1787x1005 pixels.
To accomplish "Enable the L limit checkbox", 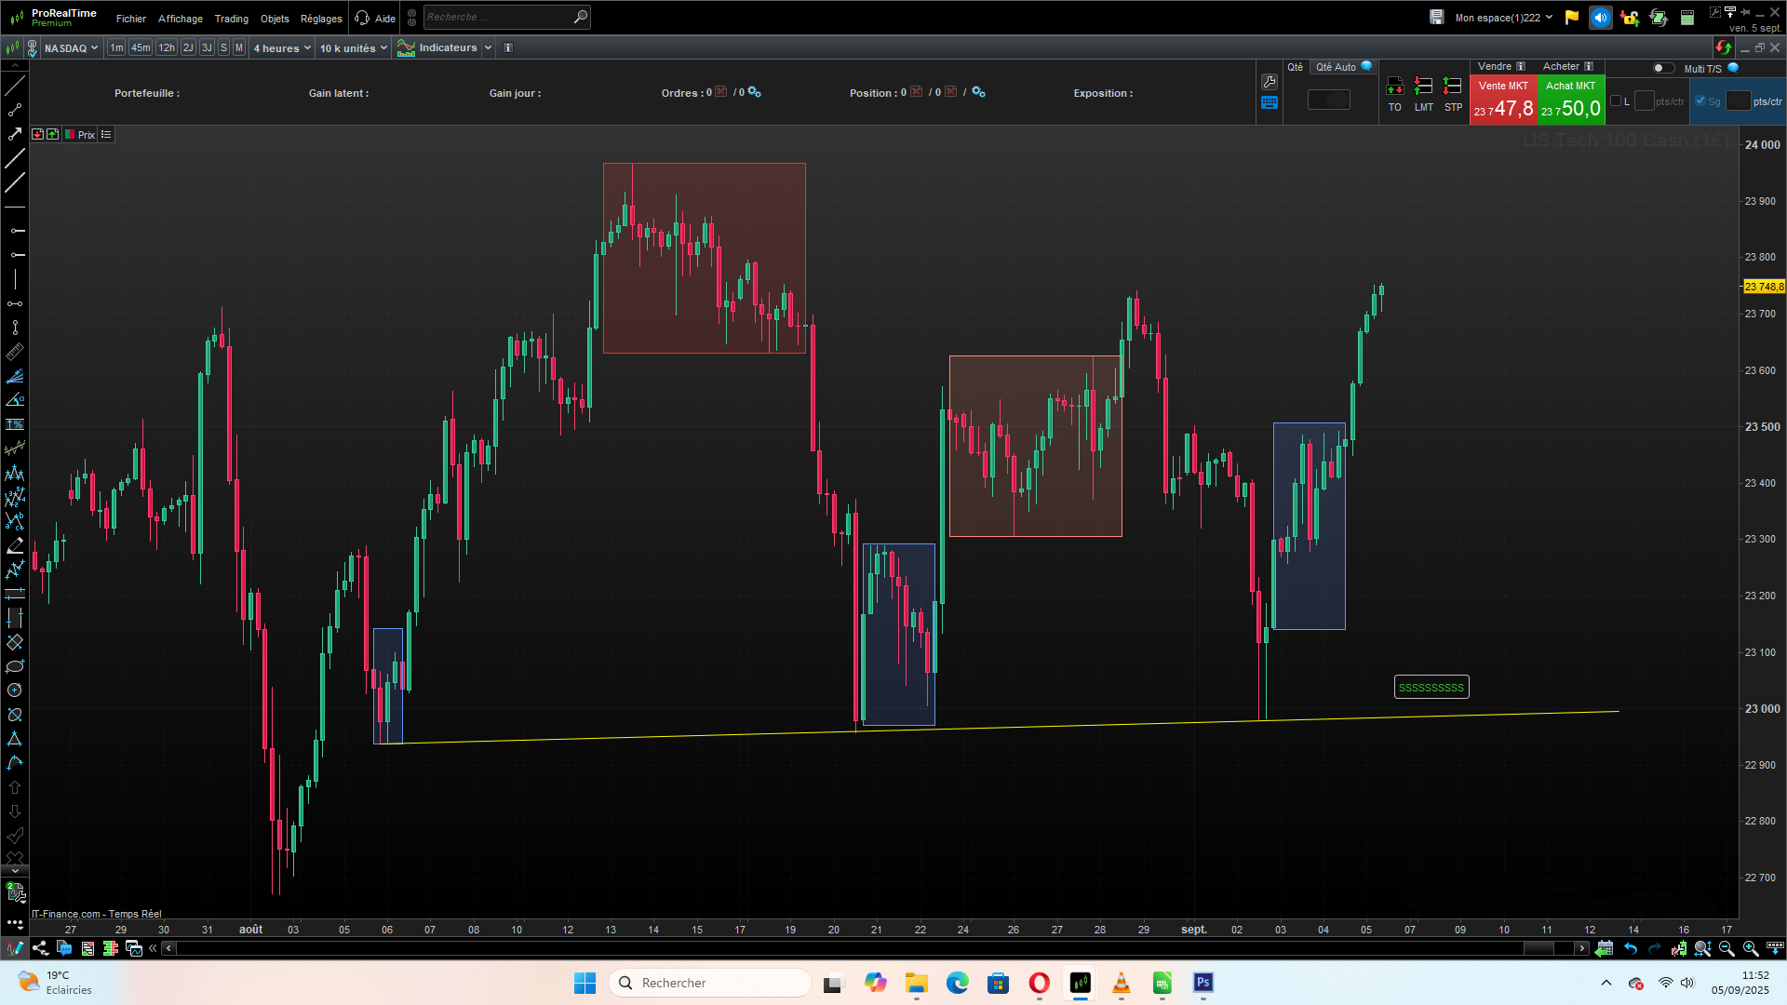I will tap(1616, 101).
